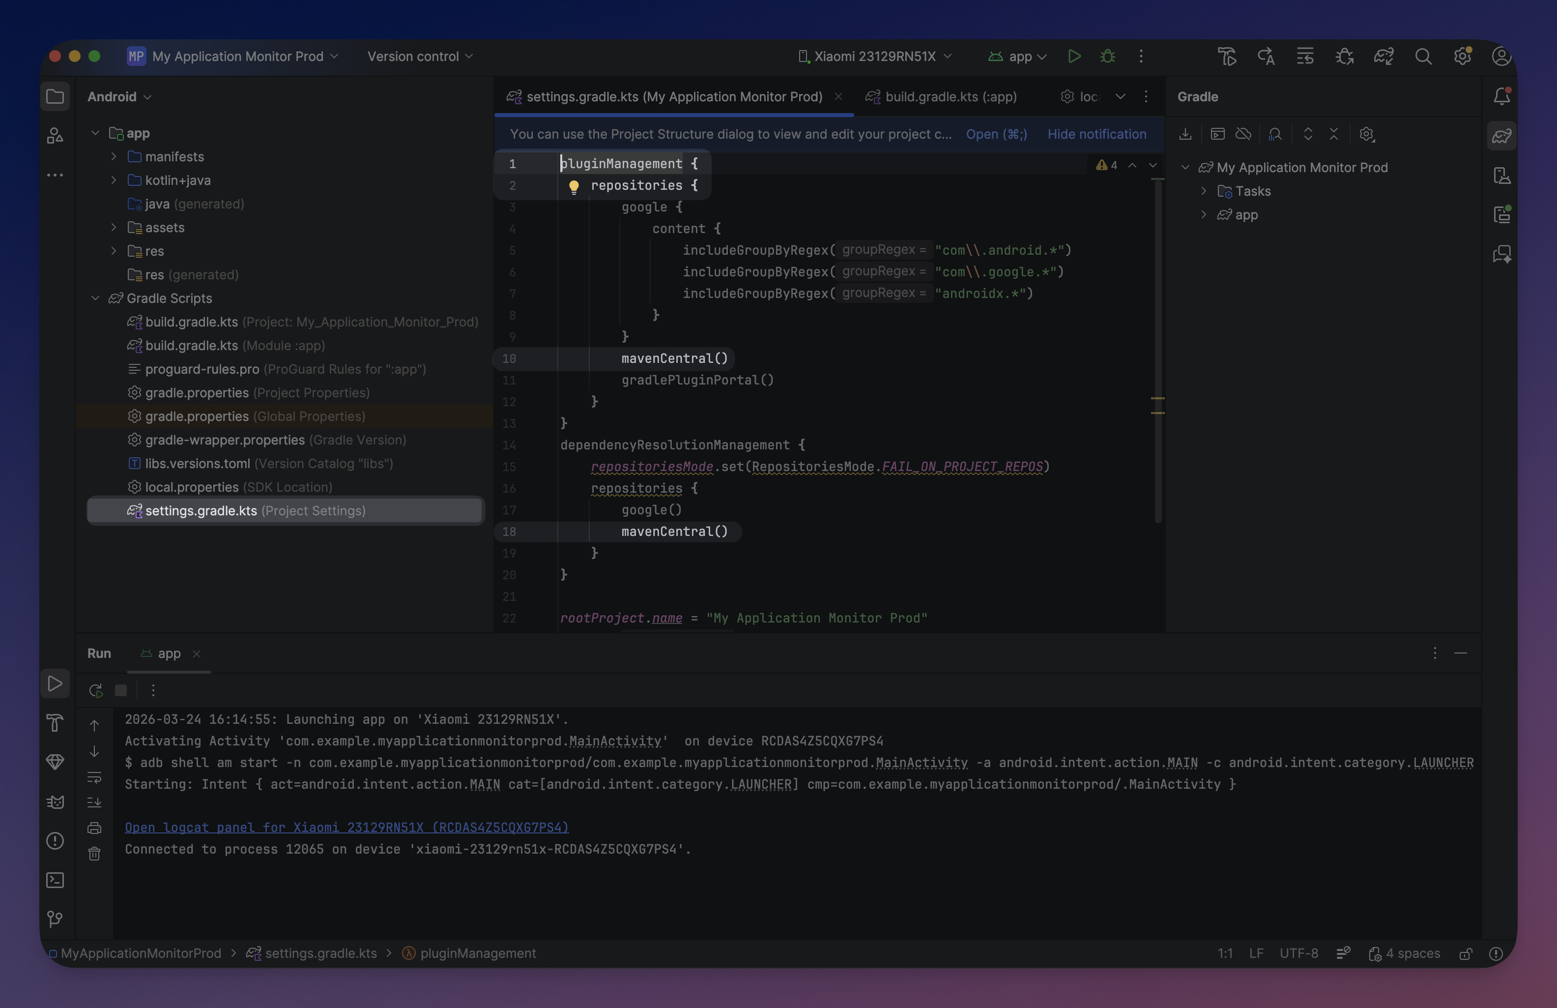Open the Version control menu
Screen dimensions: 1557x1008
pos(419,56)
